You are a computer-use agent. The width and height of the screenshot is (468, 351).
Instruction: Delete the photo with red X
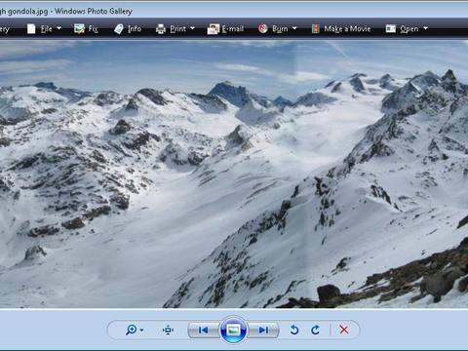[x=344, y=330]
